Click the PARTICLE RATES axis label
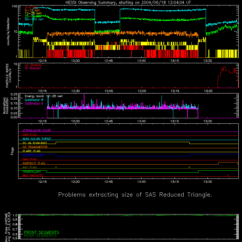This screenshot has height=242, width=242. click(8, 76)
